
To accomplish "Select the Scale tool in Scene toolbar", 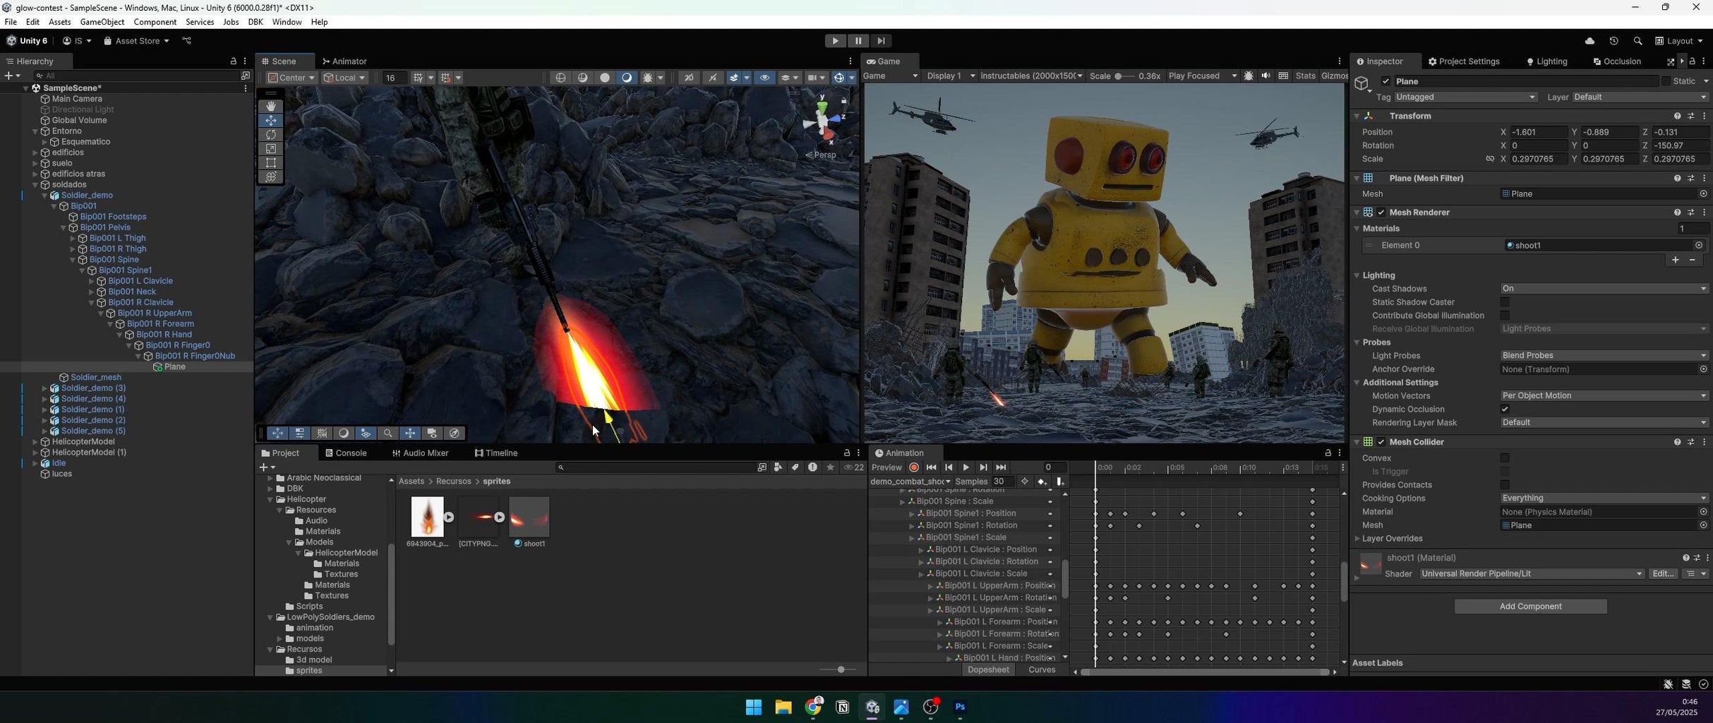I will 271,148.
